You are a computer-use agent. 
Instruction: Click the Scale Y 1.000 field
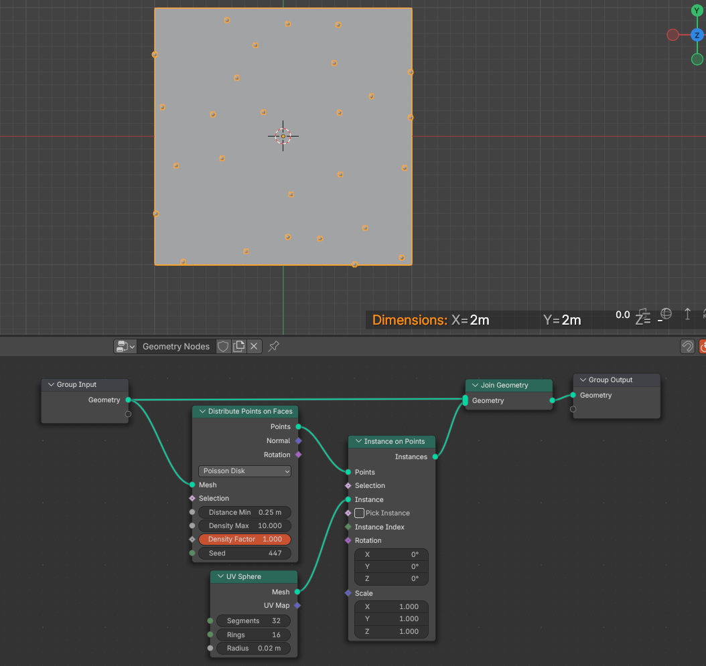[x=391, y=618]
